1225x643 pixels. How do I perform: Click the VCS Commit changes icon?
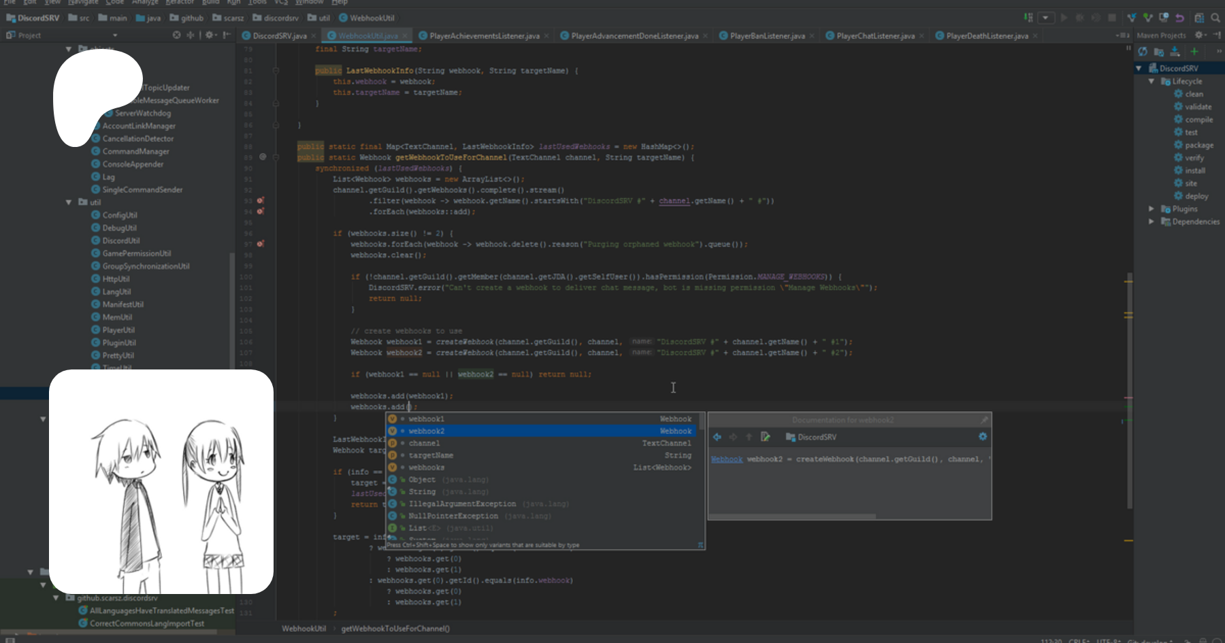[1147, 18]
